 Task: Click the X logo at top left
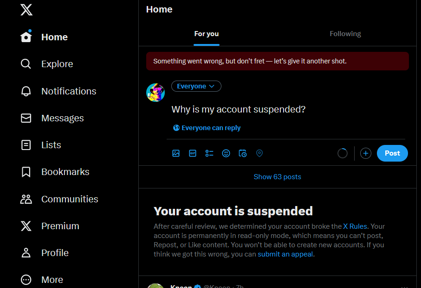click(x=26, y=10)
